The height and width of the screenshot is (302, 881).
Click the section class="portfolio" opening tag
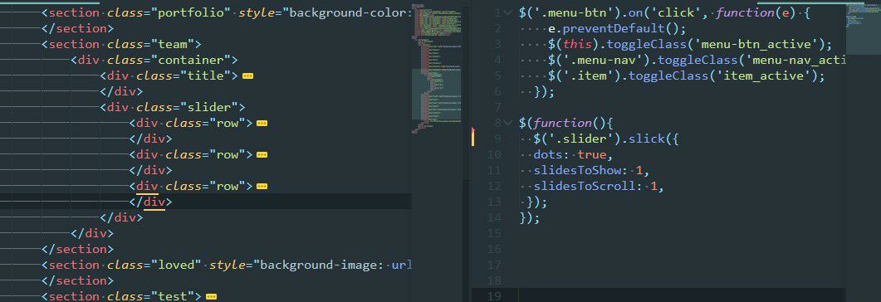pyautogui.click(x=228, y=12)
